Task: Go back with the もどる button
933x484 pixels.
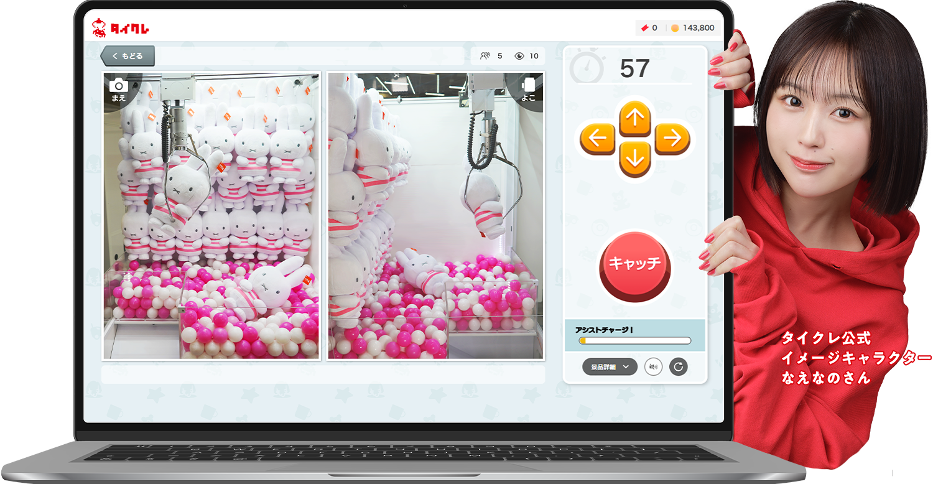Action: pos(128,56)
